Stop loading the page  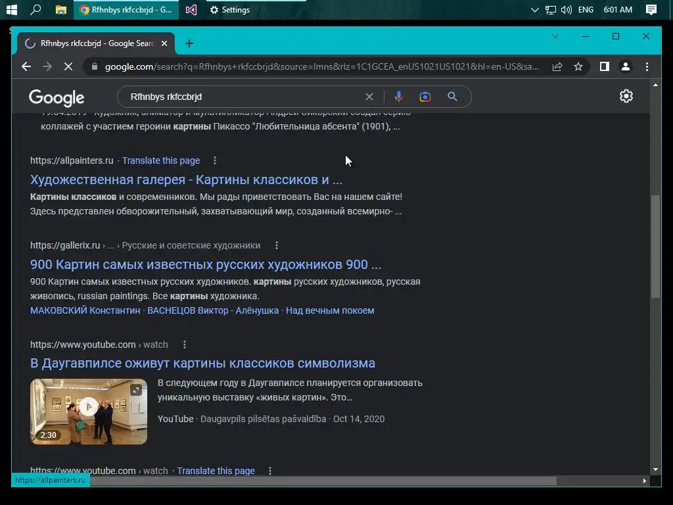click(x=68, y=66)
